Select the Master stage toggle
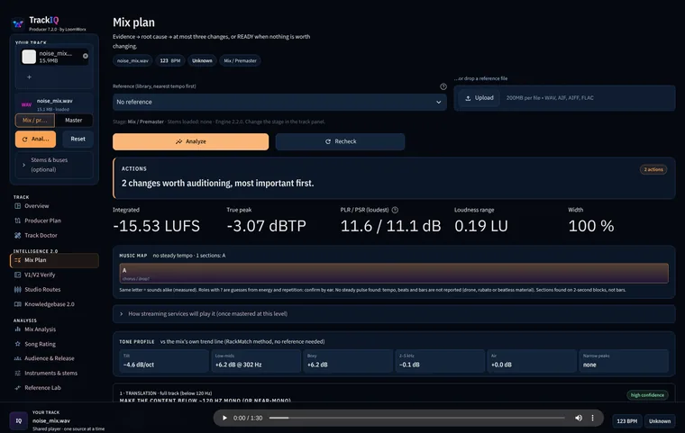The height and width of the screenshot is (433, 685). click(73, 120)
